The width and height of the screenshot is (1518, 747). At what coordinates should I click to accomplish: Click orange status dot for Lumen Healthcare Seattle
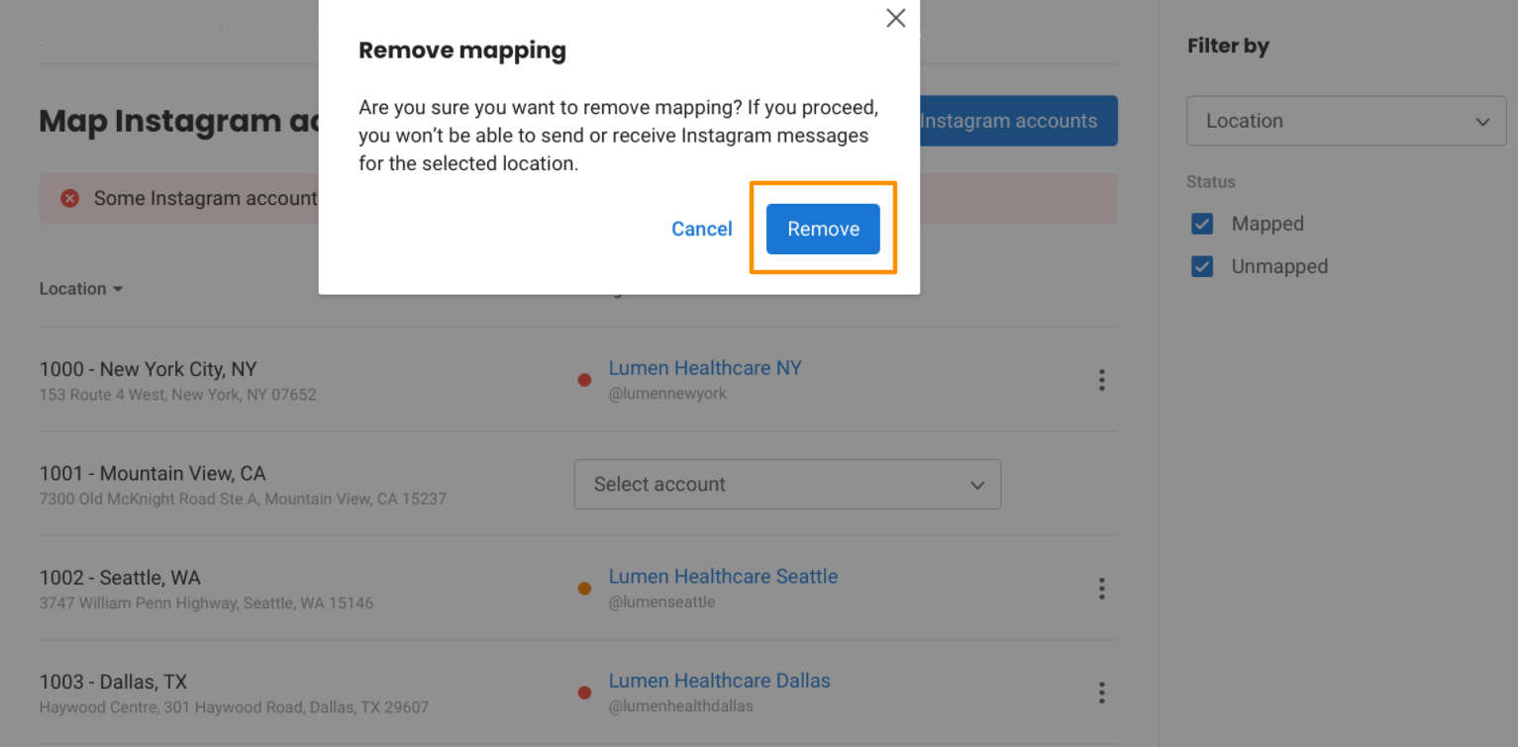point(584,589)
